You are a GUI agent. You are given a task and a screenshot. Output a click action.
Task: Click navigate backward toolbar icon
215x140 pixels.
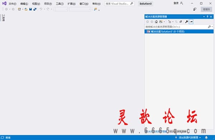pyautogui.click(x=6, y=9)
